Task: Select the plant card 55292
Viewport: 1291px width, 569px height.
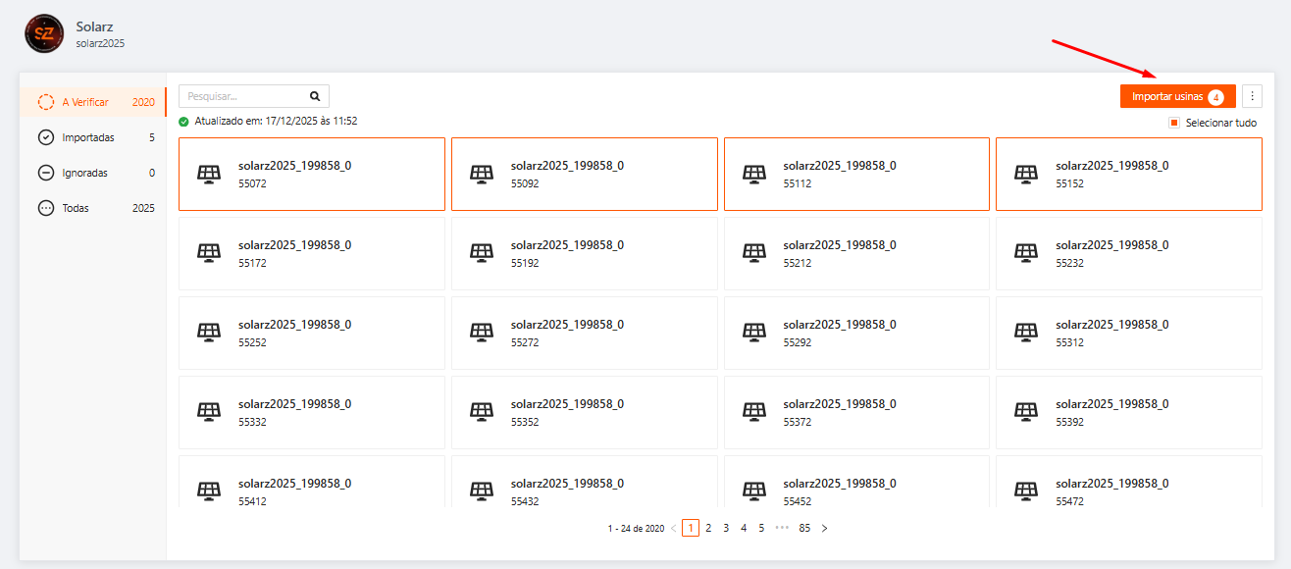Action: coord(855,333)
